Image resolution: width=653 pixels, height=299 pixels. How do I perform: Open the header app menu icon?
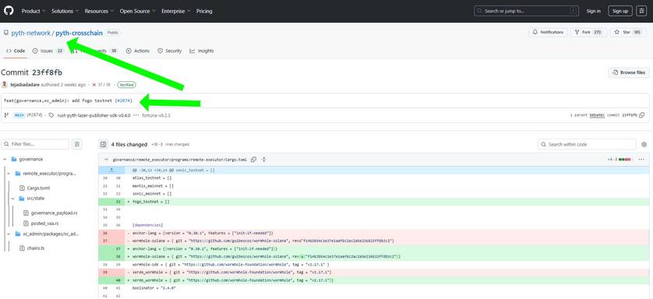(641, 11)
